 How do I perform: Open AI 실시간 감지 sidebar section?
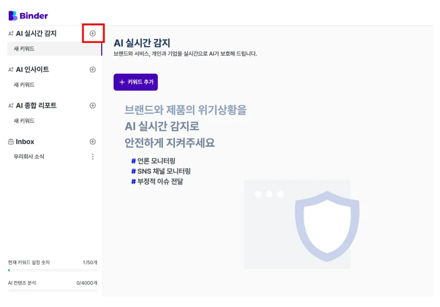[x=36, y=34]
